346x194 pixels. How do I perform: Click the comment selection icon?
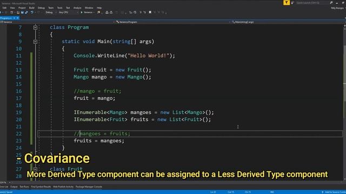[x=141, y=12]
